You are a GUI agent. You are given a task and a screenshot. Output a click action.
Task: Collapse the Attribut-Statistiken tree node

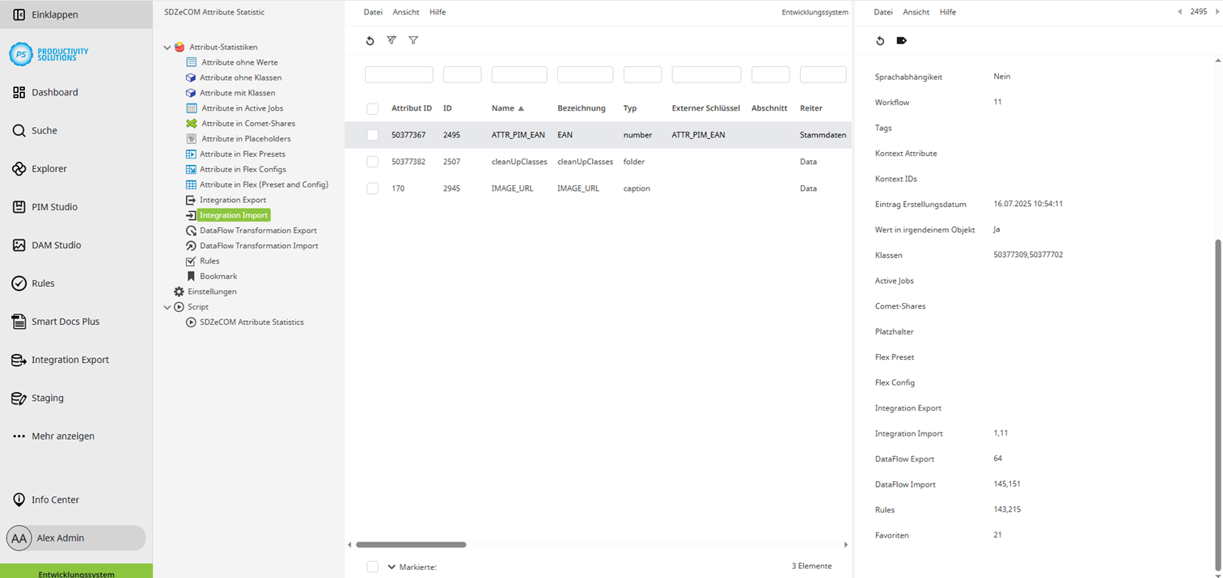pyautogui.click(x=167, y=46)
